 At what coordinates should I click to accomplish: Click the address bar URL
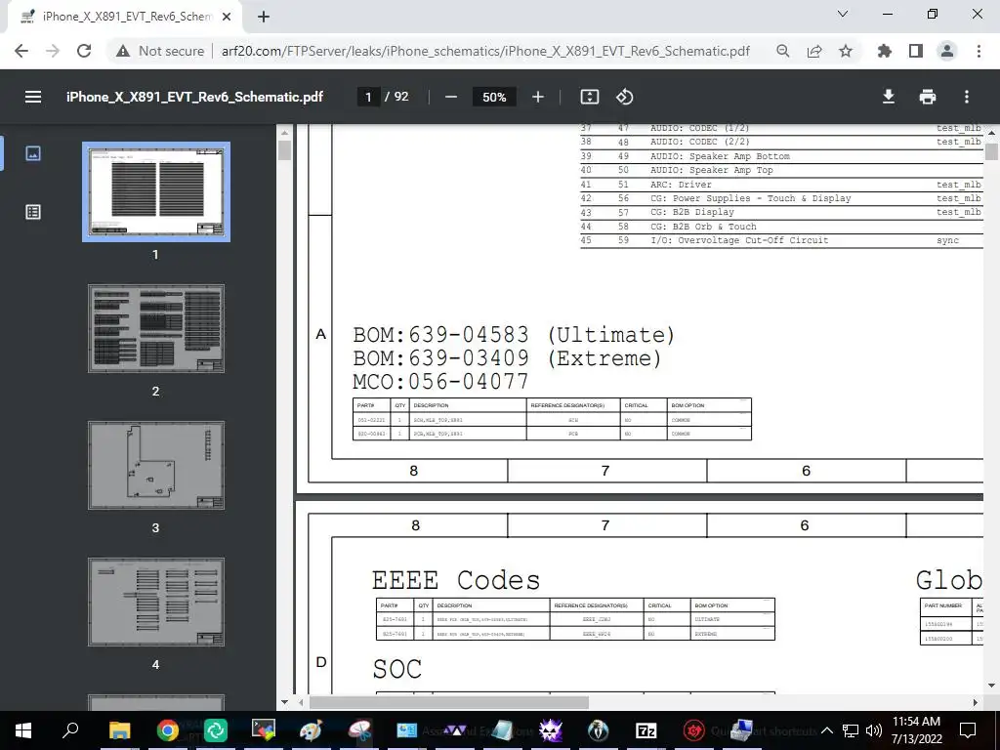(x=485, y=51)
